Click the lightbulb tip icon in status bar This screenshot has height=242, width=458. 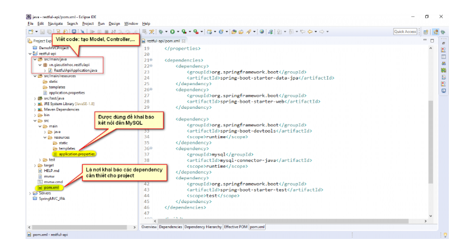(x=445, y=235)
